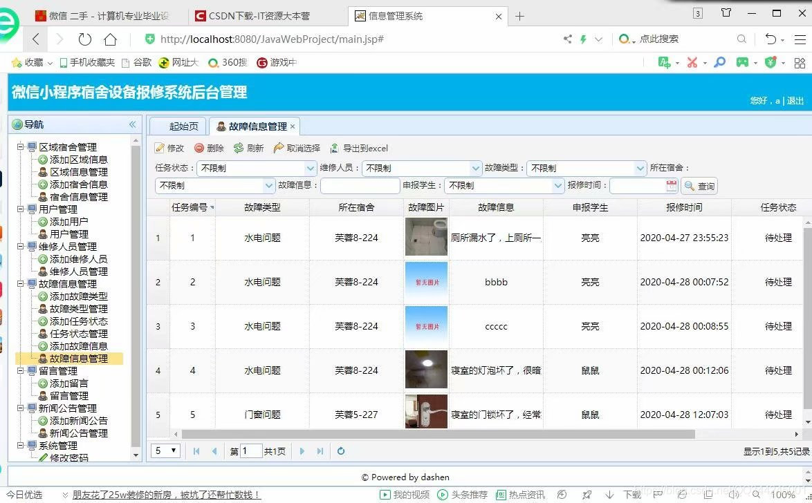Click the grid horizontal scrollbar

pos(438,434)
